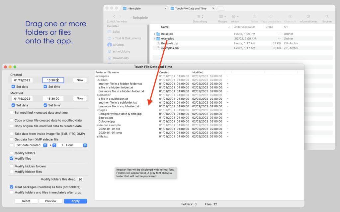Select the Beispiele.zip file in Finder
This screenshot has height=212, width=340.
(169, 43)
